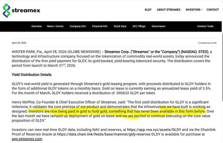The image size is (223, 143).
Task: Open the Contact page
Action: pyautogui.click(x=213, y=10)
